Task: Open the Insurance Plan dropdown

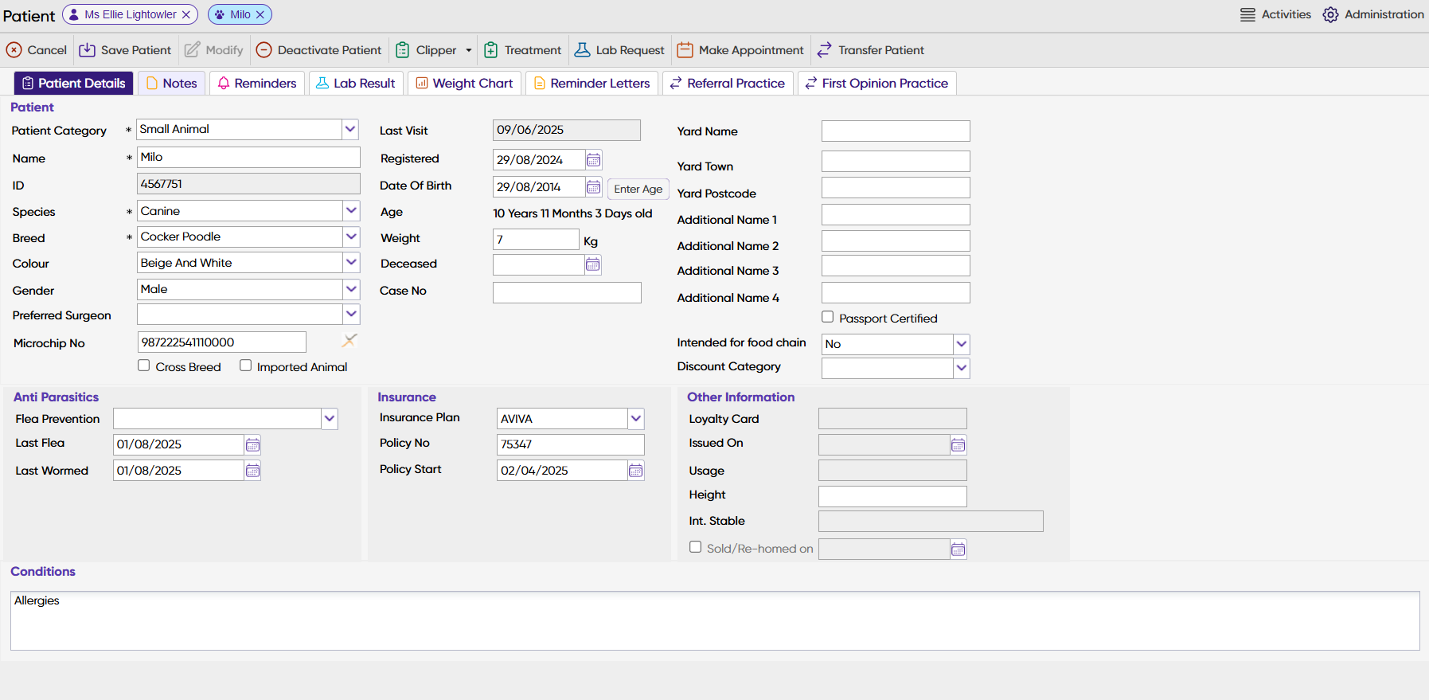Action: pyautogui.click(x=635, y=418)
